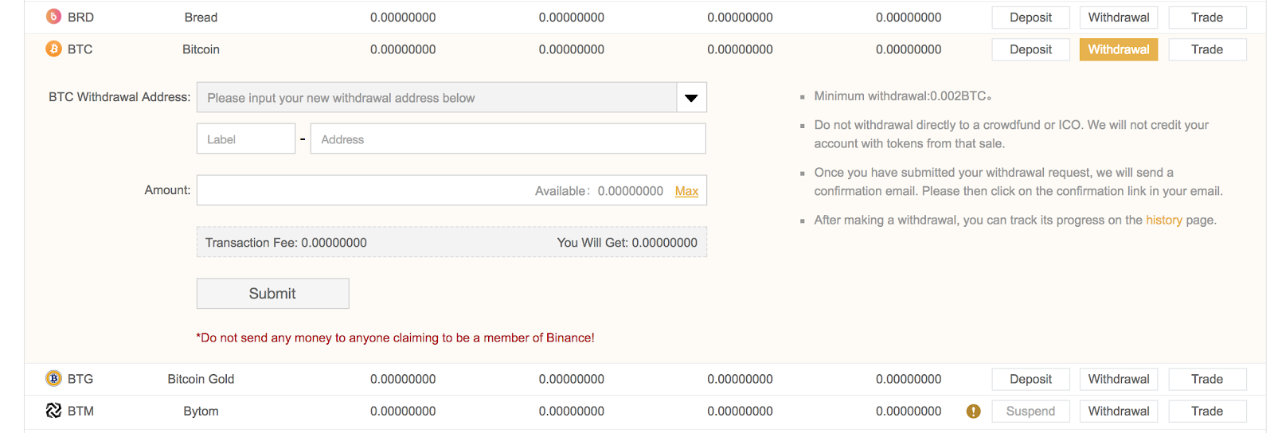
Task: Open the BTC withdrawal address combo box
Action: coord(436,98)
